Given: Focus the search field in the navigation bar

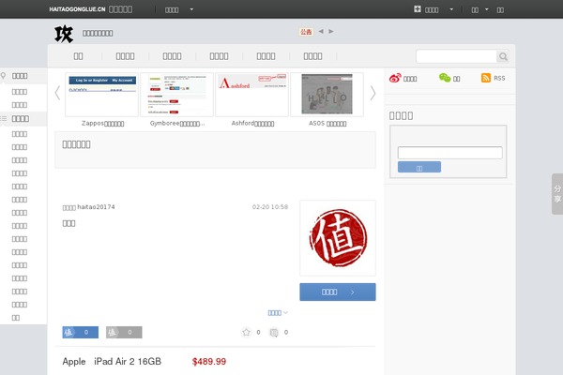Looking at the screenshot, I should pyautogui.click(x=456, y=56).
